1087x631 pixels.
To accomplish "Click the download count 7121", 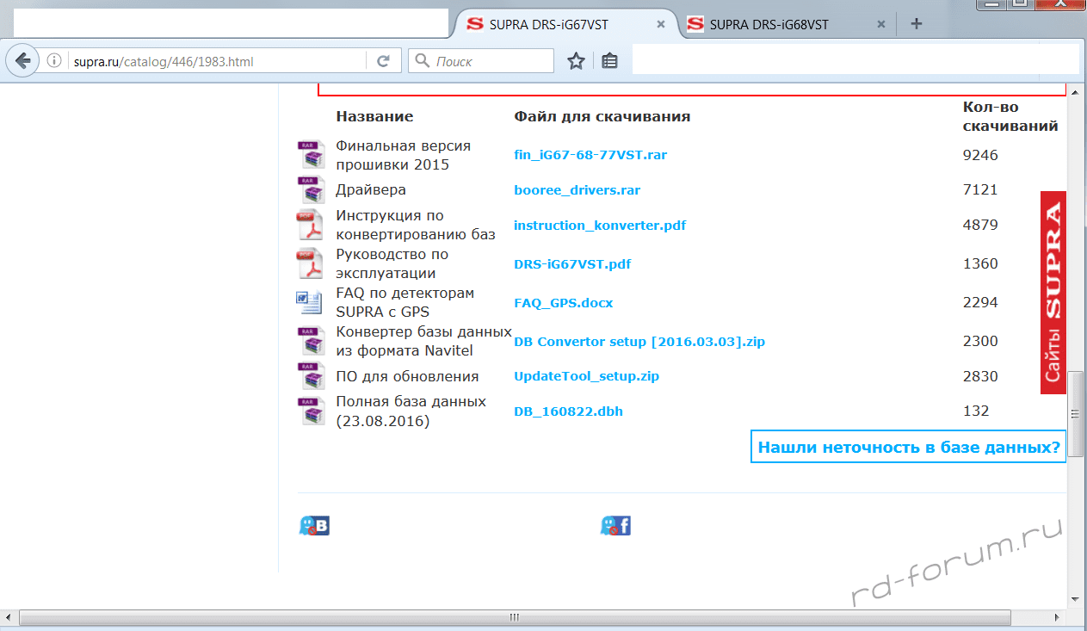I will point(980,190).
